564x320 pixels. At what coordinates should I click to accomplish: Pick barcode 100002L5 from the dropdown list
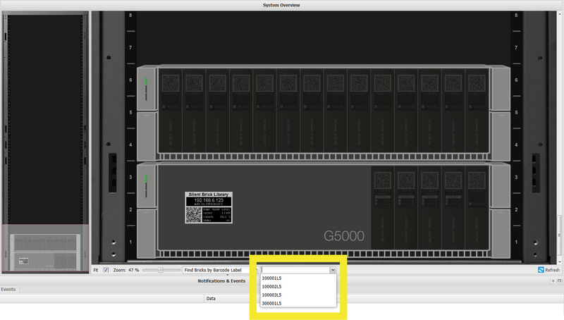point(271,287)
